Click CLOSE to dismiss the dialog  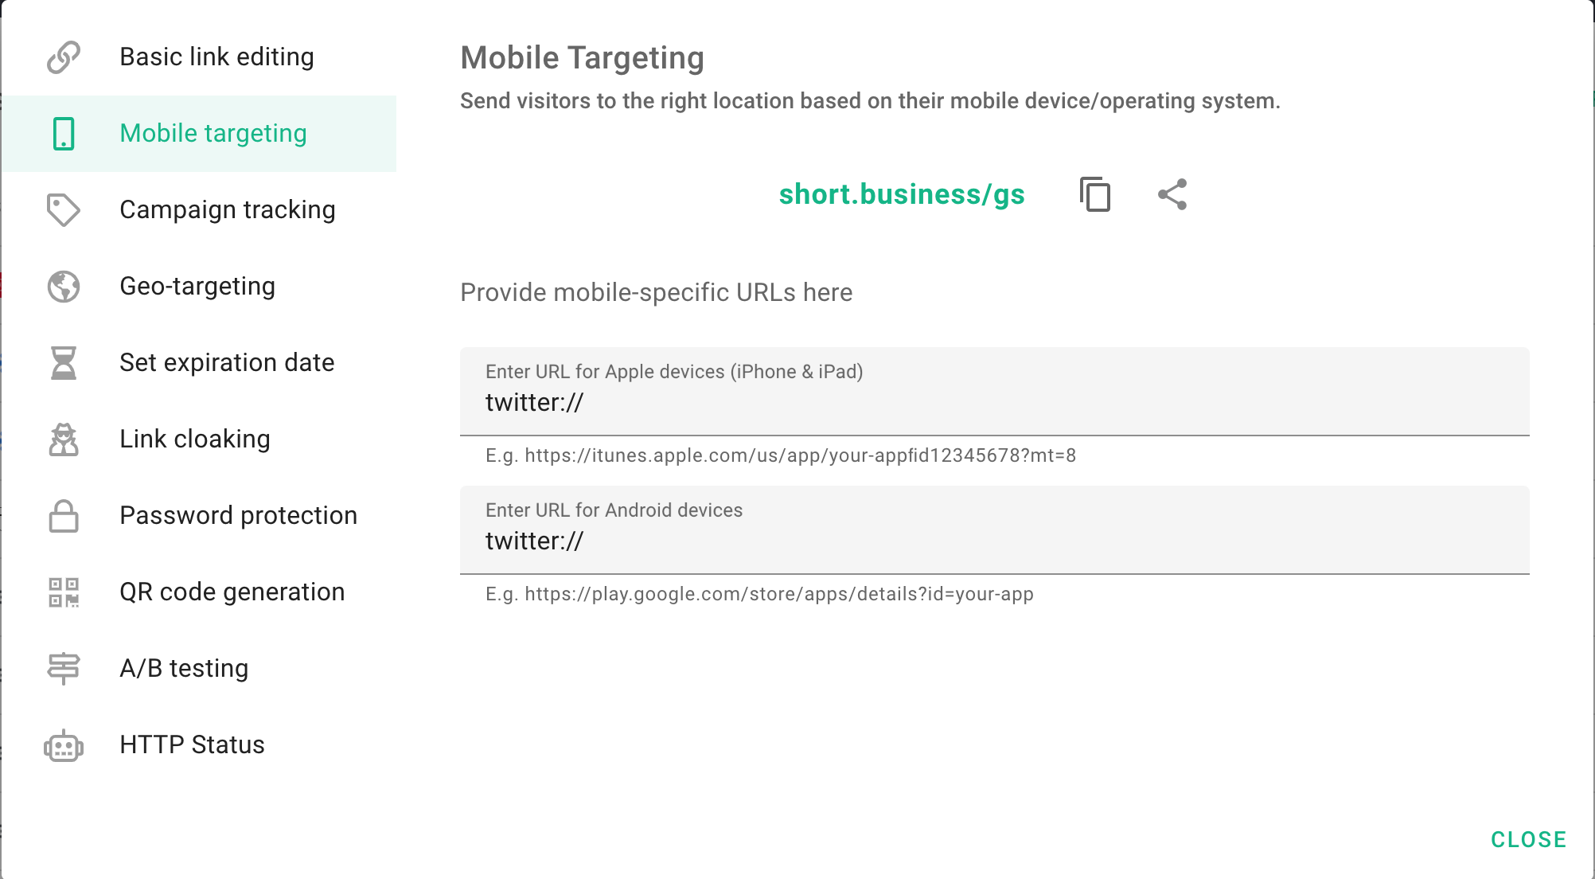1528,839
